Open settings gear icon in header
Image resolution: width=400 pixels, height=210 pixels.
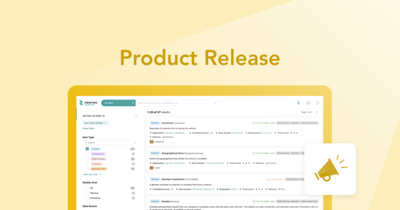tap(308, 103)
